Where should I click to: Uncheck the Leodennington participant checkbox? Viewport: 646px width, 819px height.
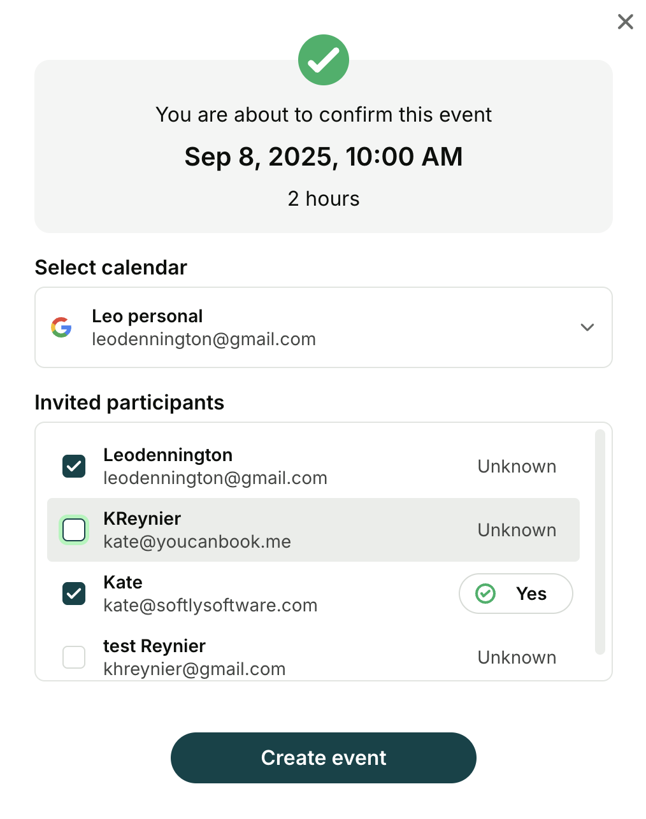pos(74,466)
